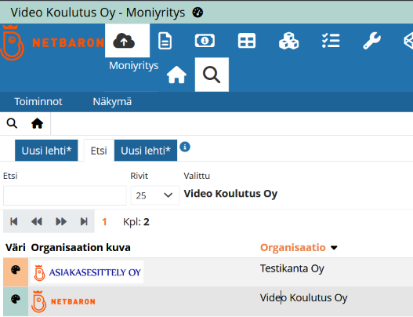Open the Näkymä menu
This screenshot has width=413, height=317.
click(112, 101)
